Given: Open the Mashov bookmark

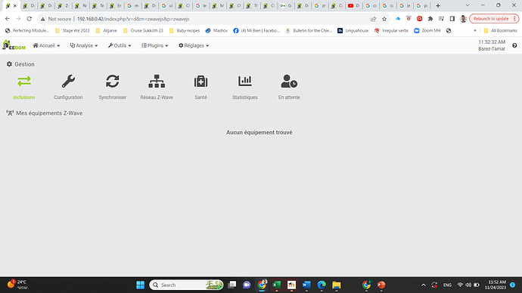Looking at the screenshot, I should pos(216,30).
